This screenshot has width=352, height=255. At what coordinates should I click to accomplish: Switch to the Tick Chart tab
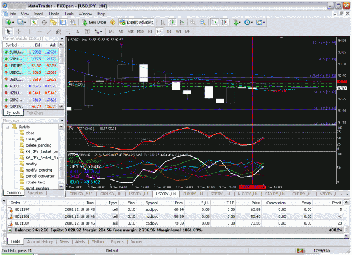pyautogui.click(x=35, y=113)
